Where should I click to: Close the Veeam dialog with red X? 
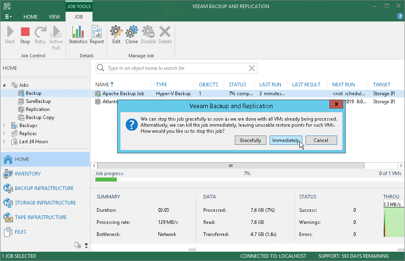(x=336, y=104)
